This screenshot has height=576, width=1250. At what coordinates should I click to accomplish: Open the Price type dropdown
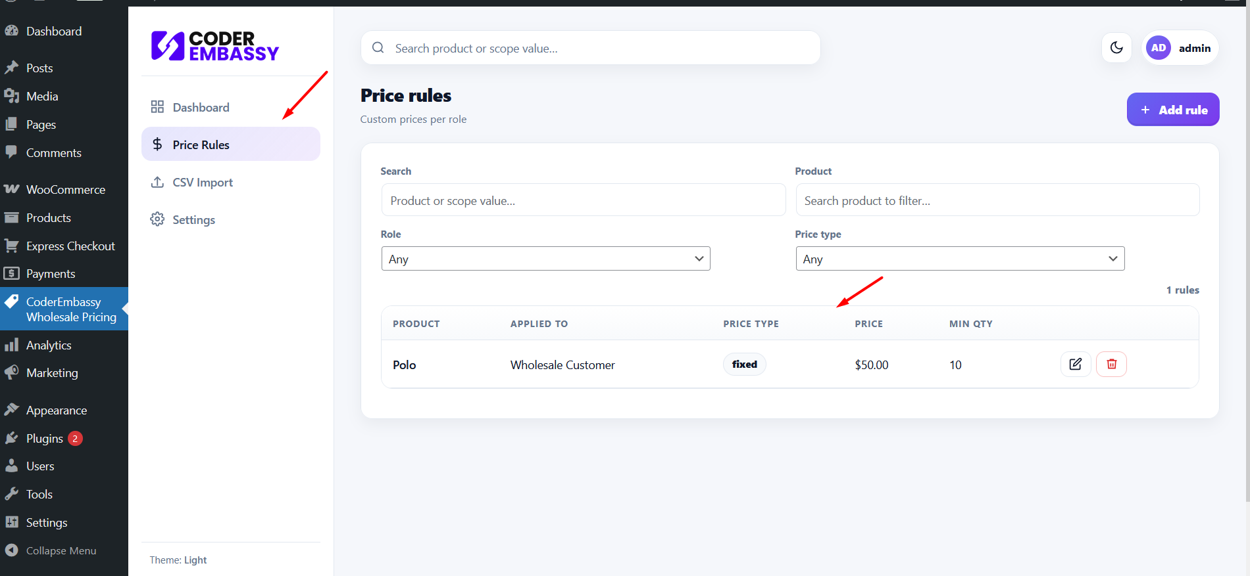(x=960, y=259)
